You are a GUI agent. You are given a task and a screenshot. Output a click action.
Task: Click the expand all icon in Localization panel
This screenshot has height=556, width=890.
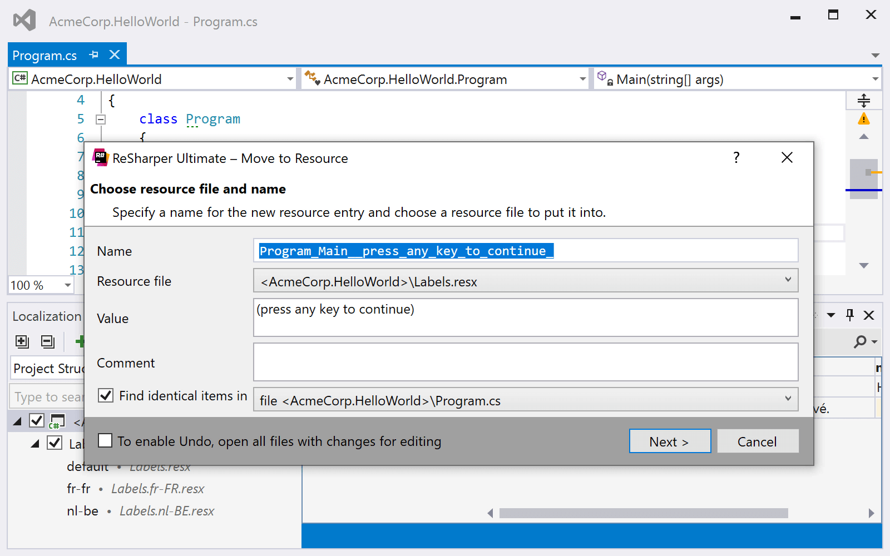(22, 341)
